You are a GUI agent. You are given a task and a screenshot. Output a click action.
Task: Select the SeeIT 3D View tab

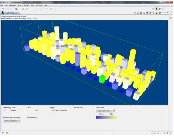10,13
